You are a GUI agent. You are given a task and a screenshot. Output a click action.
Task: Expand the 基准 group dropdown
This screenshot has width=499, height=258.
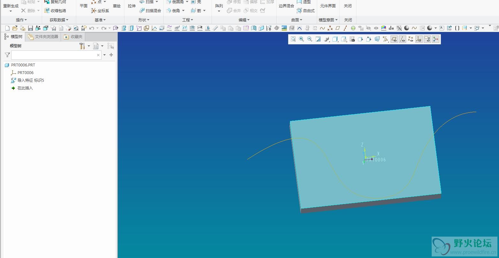[x=100, y=20]
